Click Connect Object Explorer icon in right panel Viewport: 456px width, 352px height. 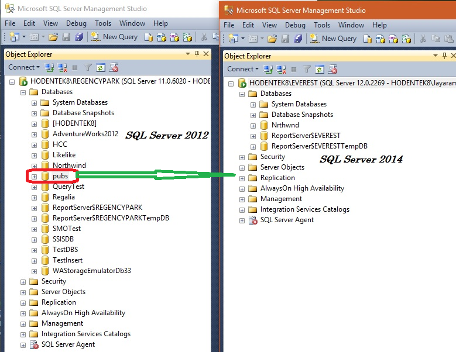coord(268,70)
